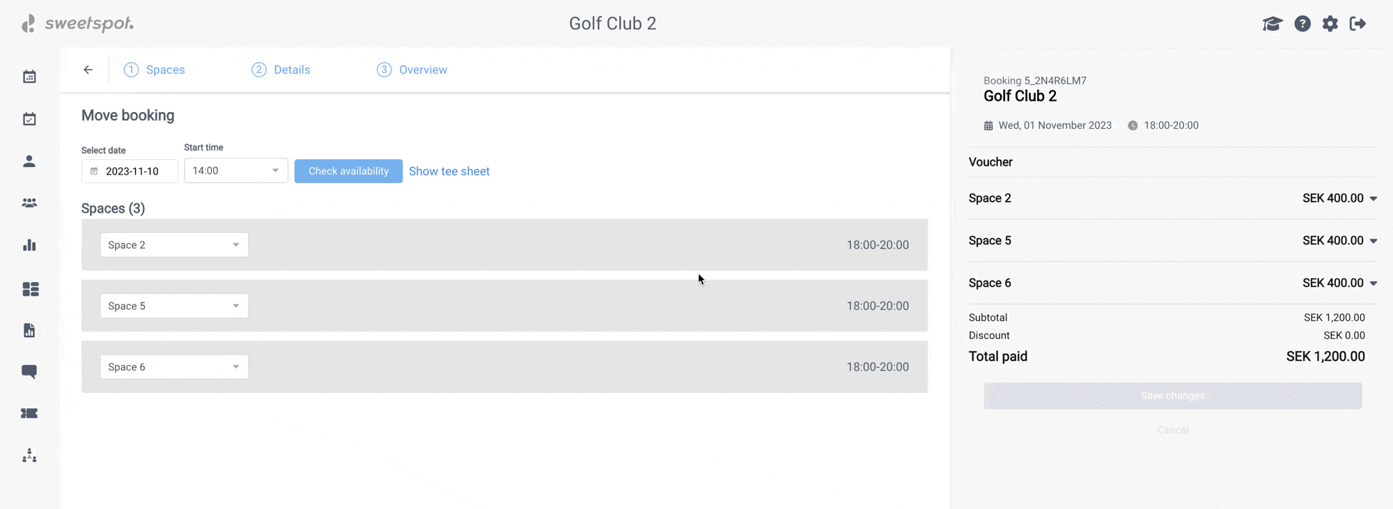Open the bar chart statistics icon
This screenshot has height=509, width=1393.
pyautogui.click(x=29, y=245)
